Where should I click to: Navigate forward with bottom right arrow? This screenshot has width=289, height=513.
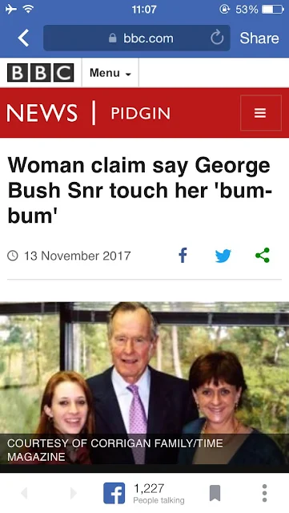click(x=73, y=493)
